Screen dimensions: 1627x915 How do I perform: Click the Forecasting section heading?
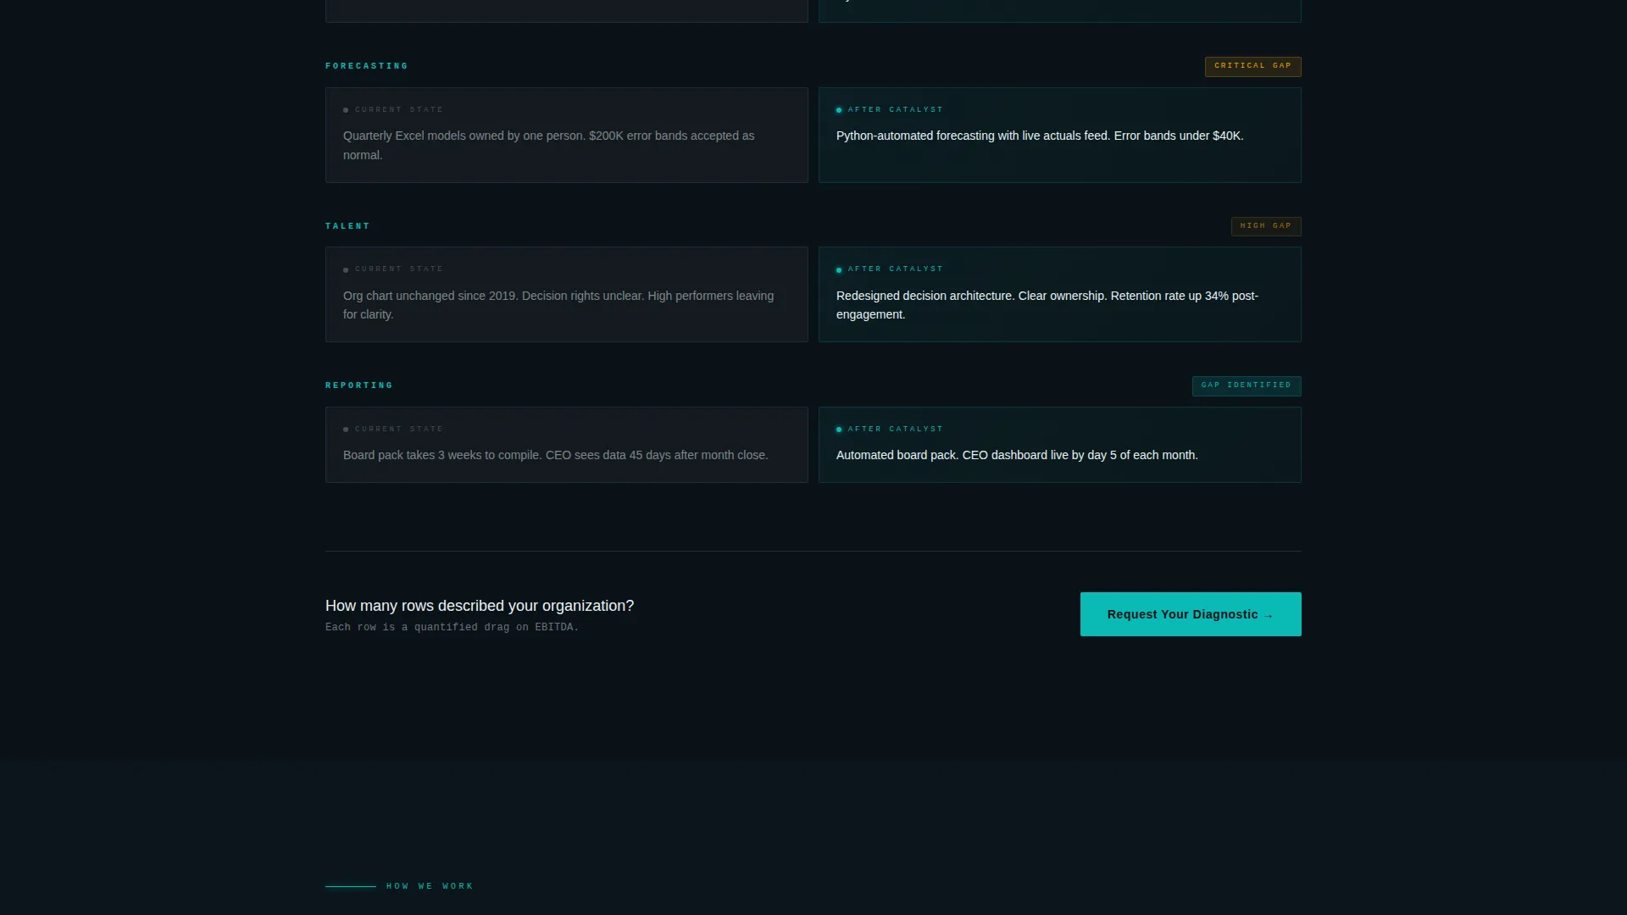pyautogui.click(x=367, y=66)
